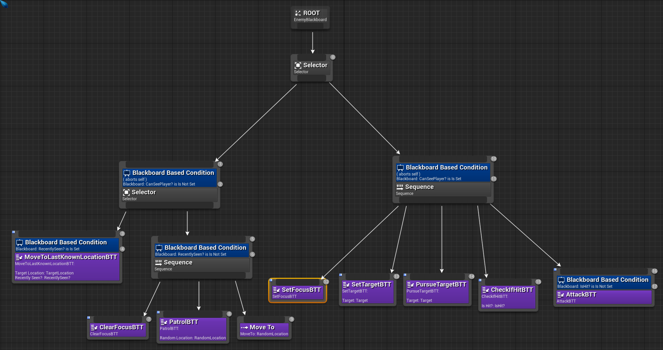The width and height of the screenshot is (663, 350).
Task: Click Sequence icon under RecentlySeen? Is Not Set
Action: coord(159,262)
